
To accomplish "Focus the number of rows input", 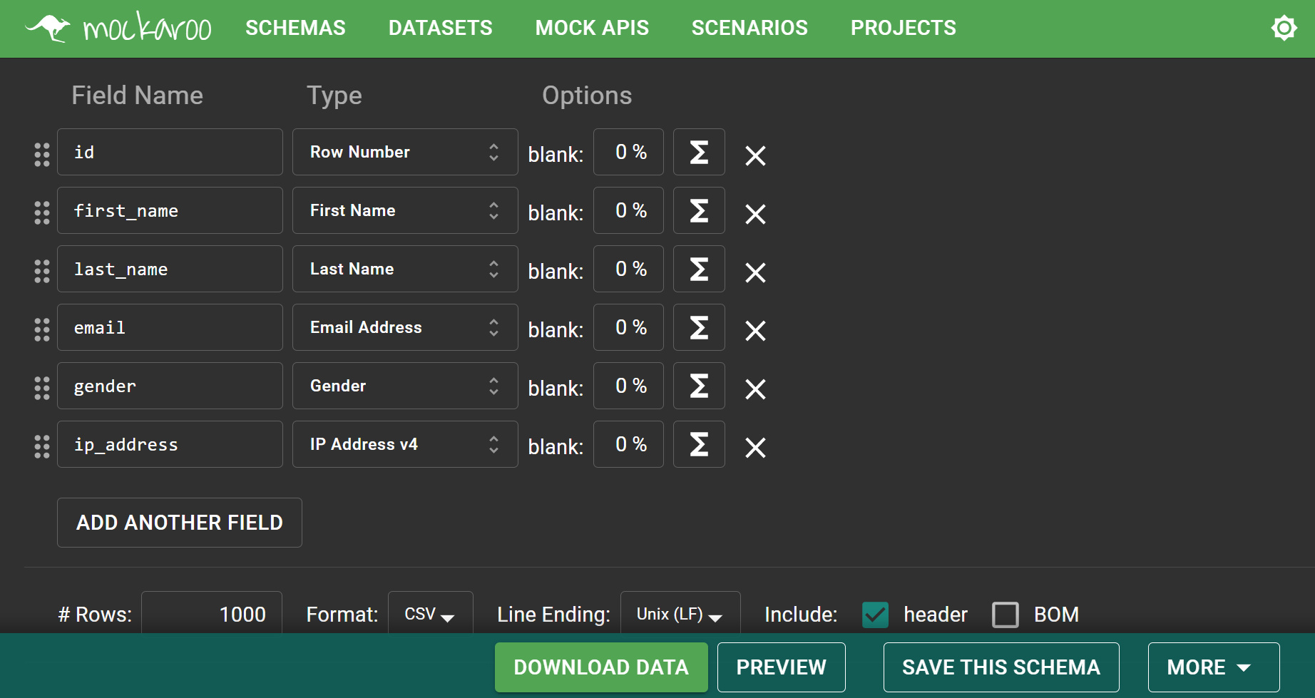I will [212, 615].
